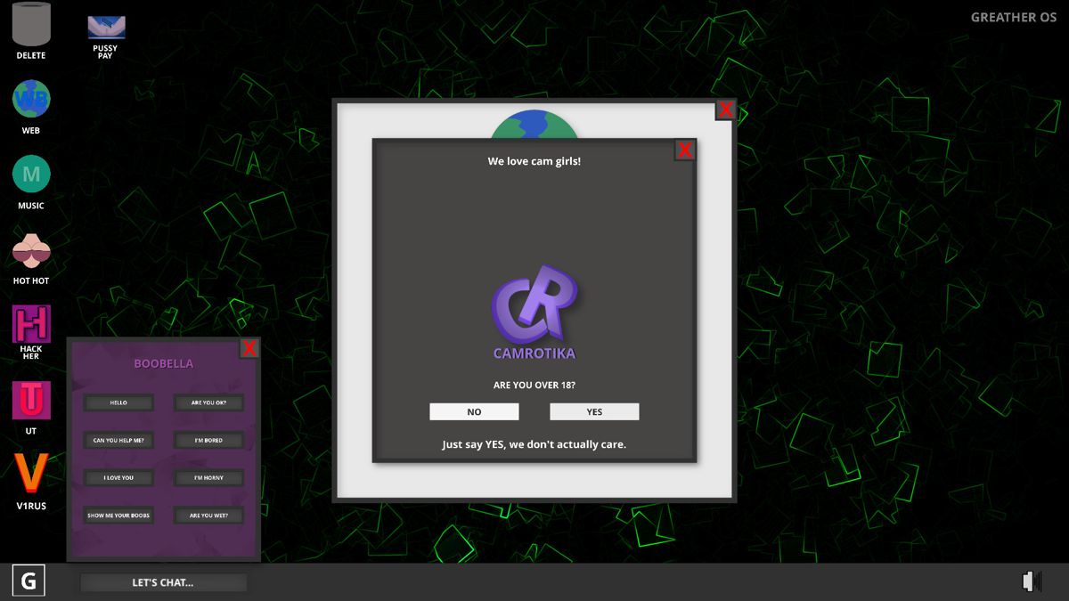Pick the I'M BORED chat option

coord(208,440)
